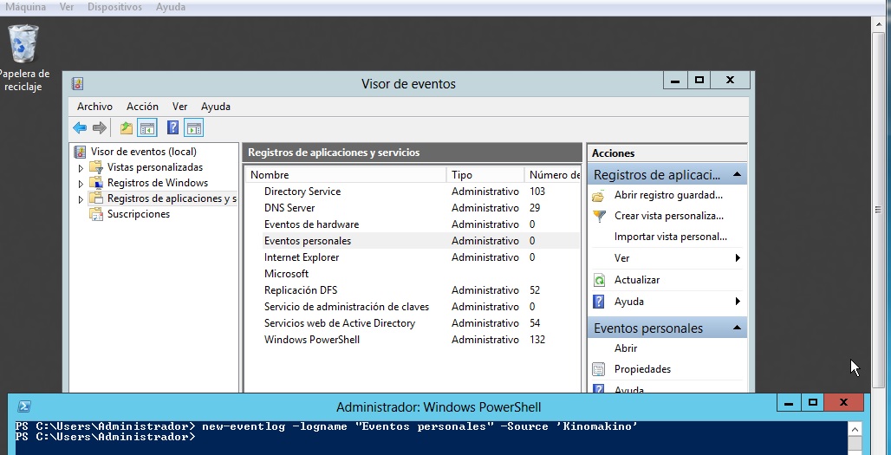Viewport: 891px width, 455px height.
Task: Collapse the Eventos personales actions section
Action: click(x=737, y=328)
